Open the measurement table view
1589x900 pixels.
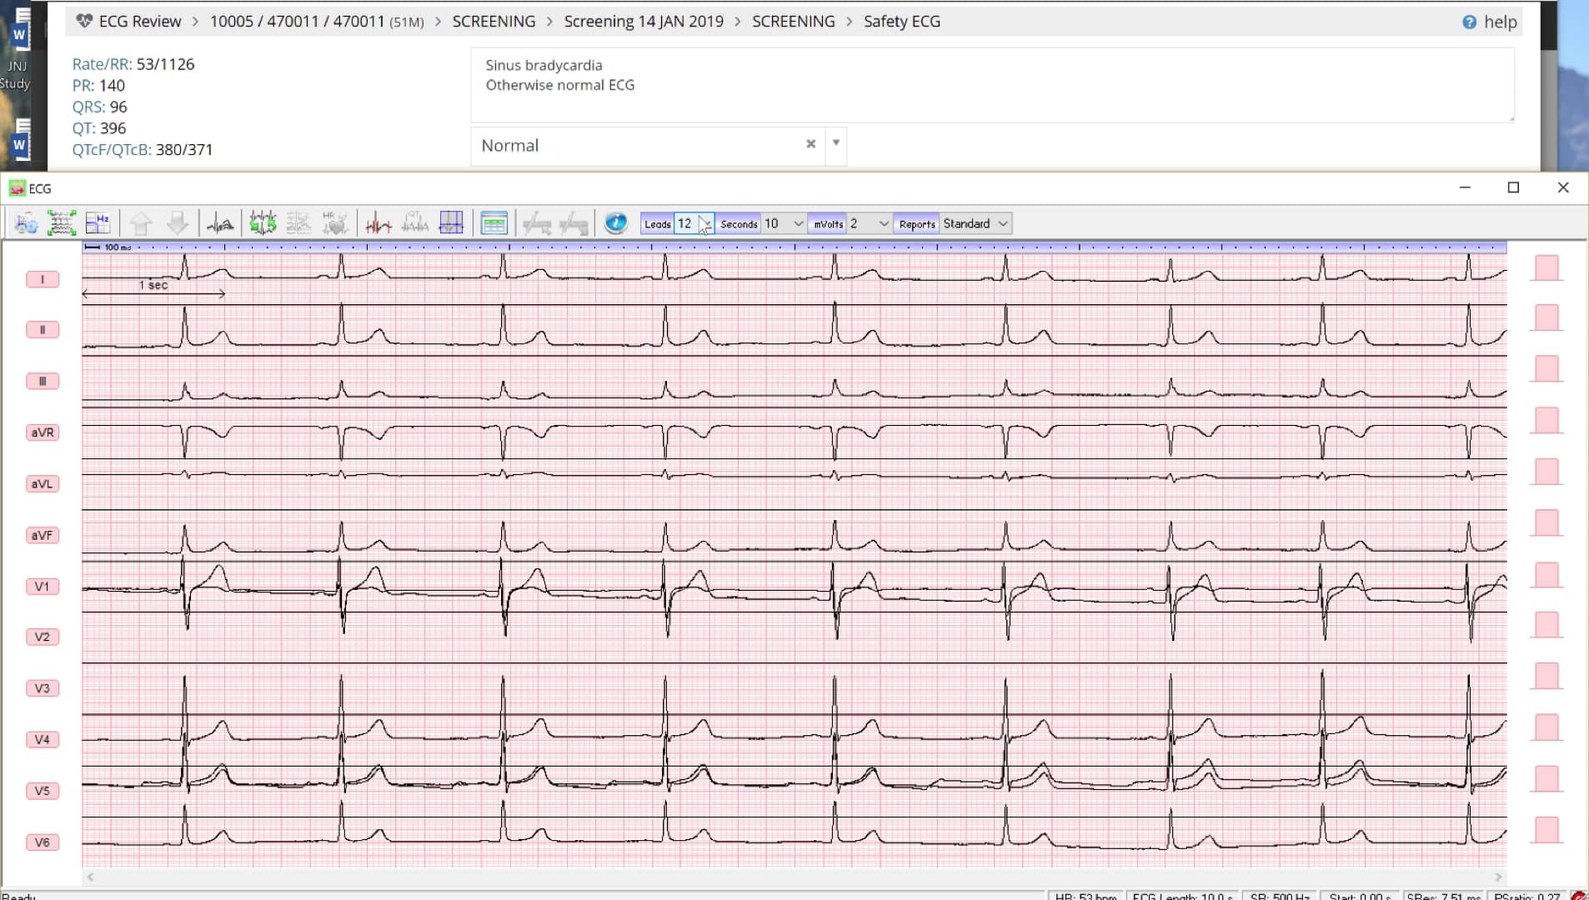pyautogui.click(x=494, y=222)
